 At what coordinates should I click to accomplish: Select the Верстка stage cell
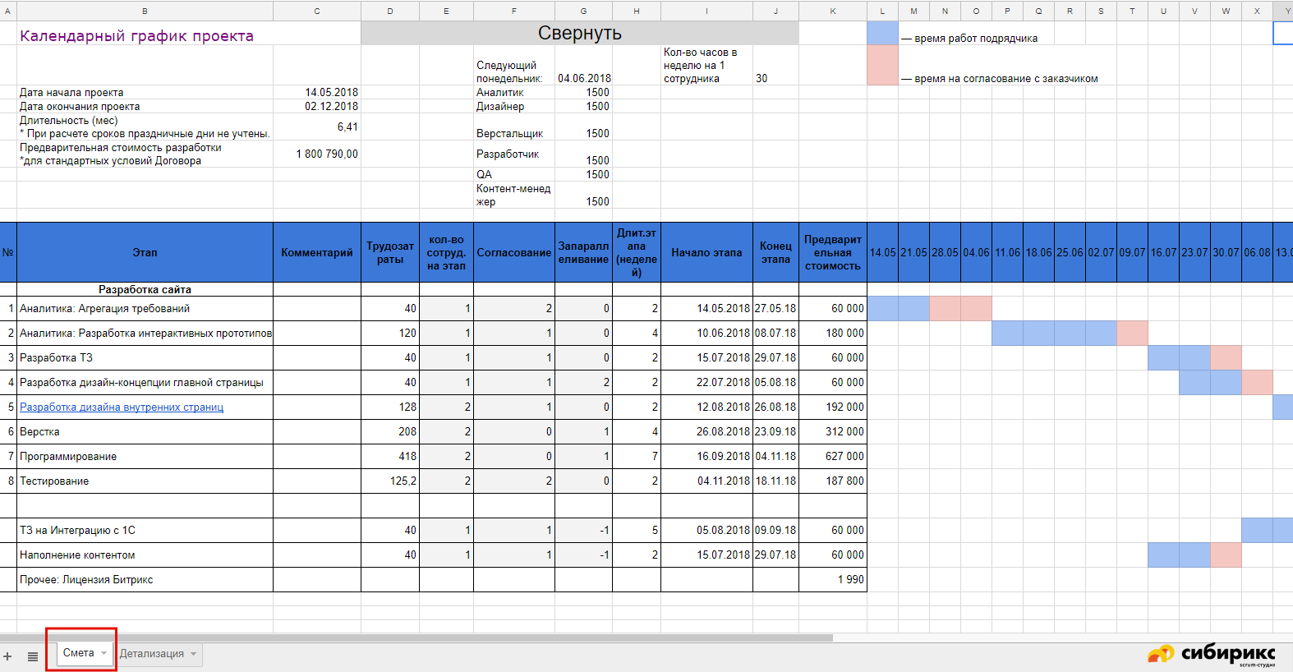(x=145, y=432)
